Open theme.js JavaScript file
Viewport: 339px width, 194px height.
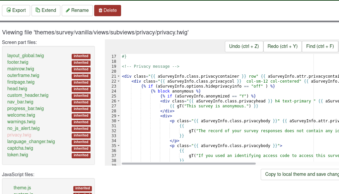[x=22, y=188]
